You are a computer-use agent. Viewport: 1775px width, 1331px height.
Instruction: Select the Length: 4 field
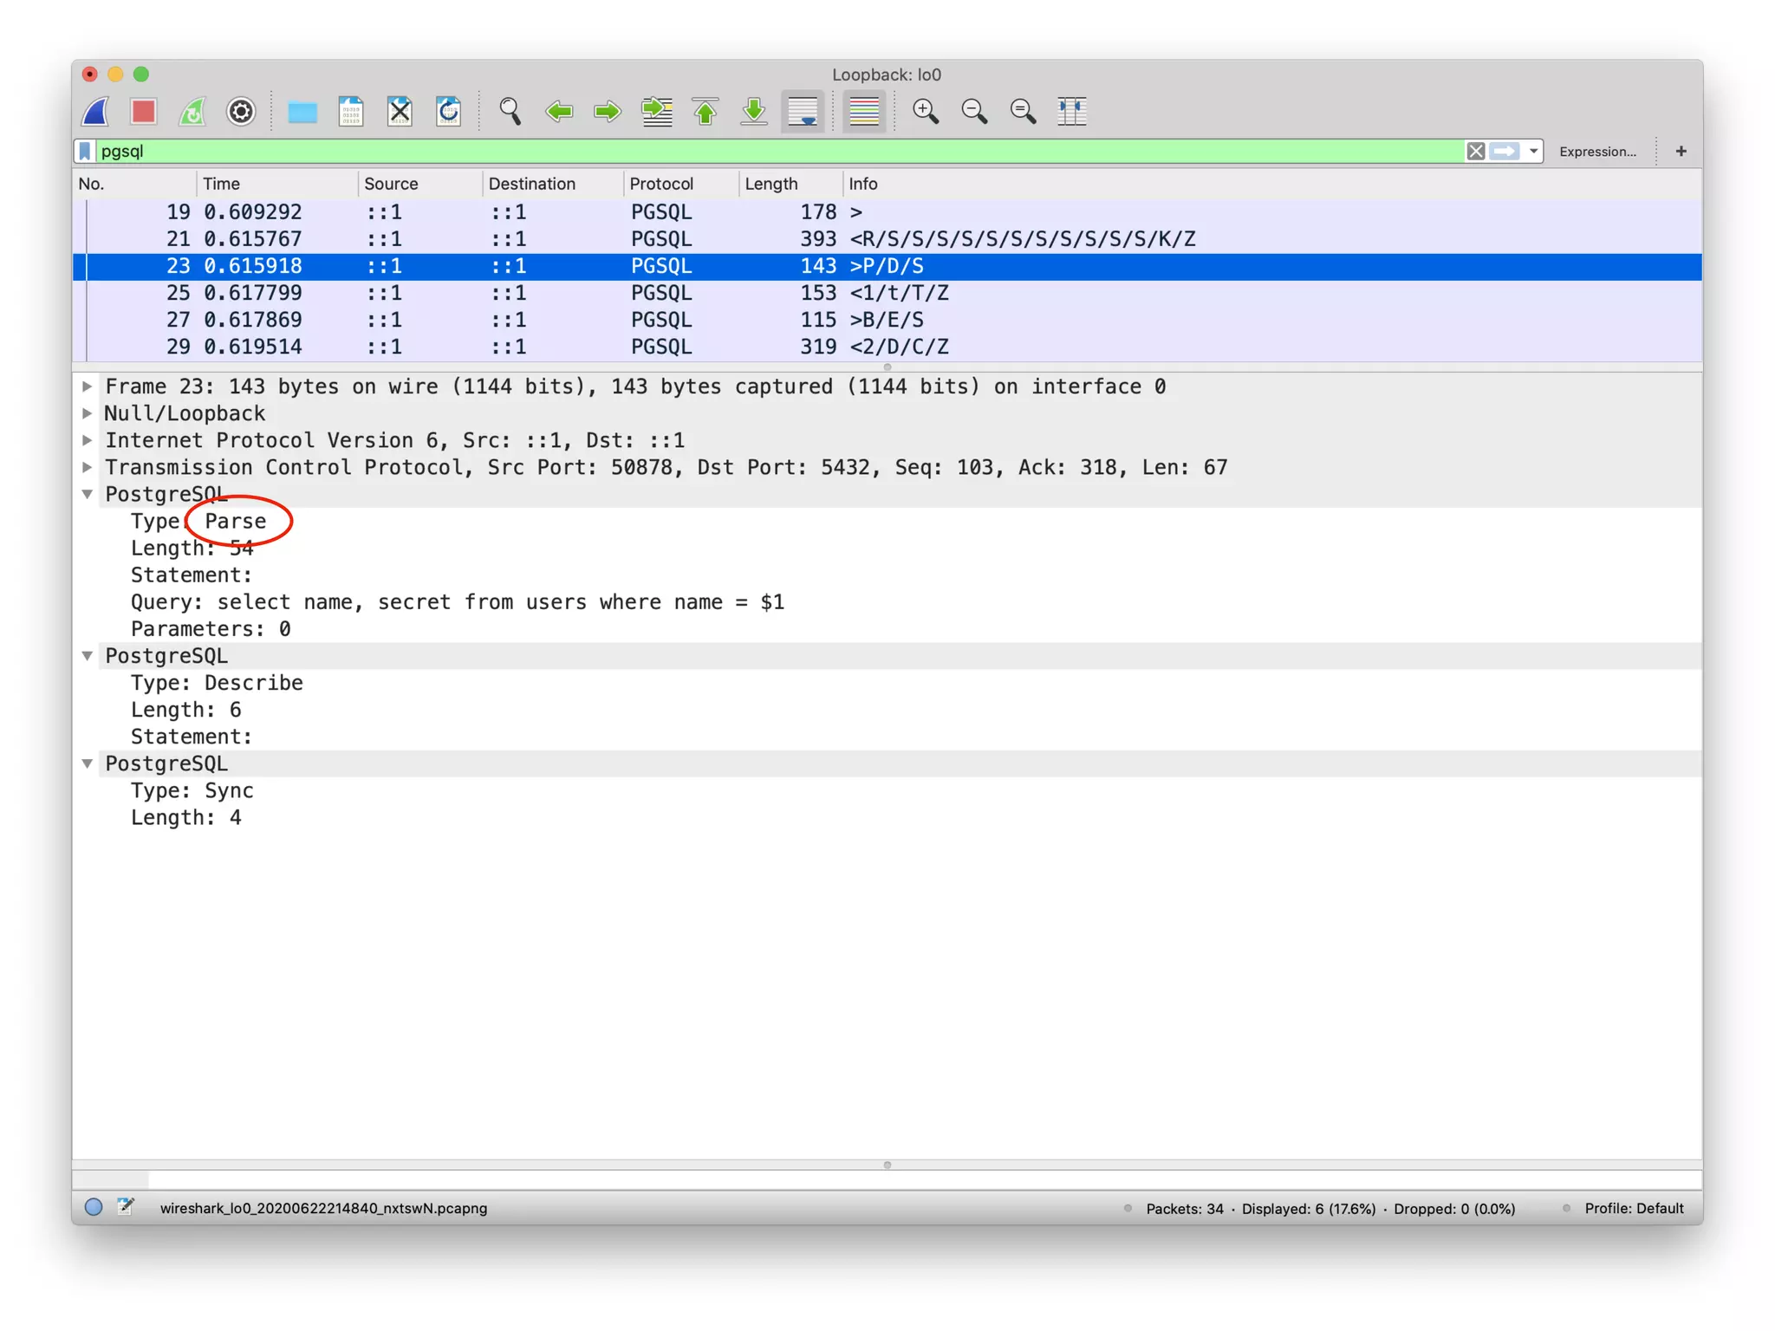point(186,817)
